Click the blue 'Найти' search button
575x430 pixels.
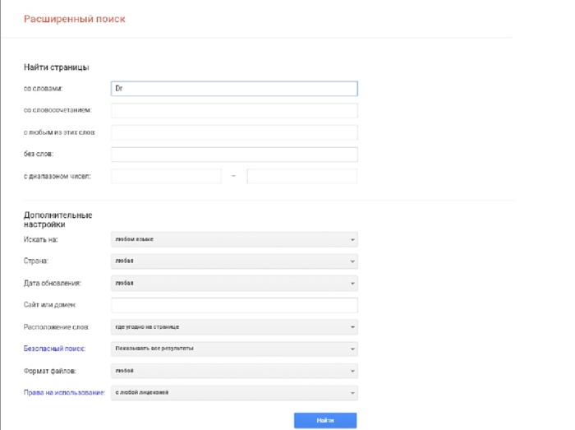pos(325,420)
